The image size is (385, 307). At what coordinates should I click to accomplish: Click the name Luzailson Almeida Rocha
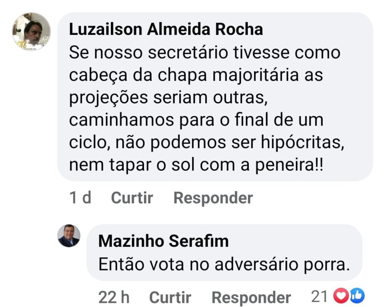(166, 30)
